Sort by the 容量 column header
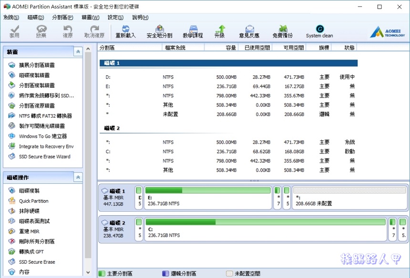 221,48
